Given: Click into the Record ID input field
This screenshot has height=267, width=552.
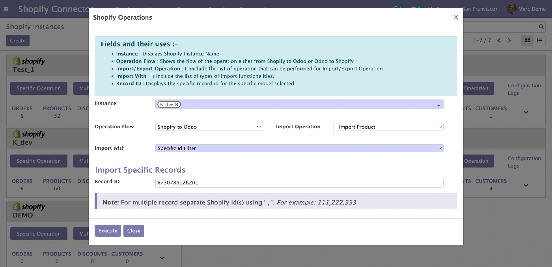Looking at the screenshot, I should coord(299,182).
